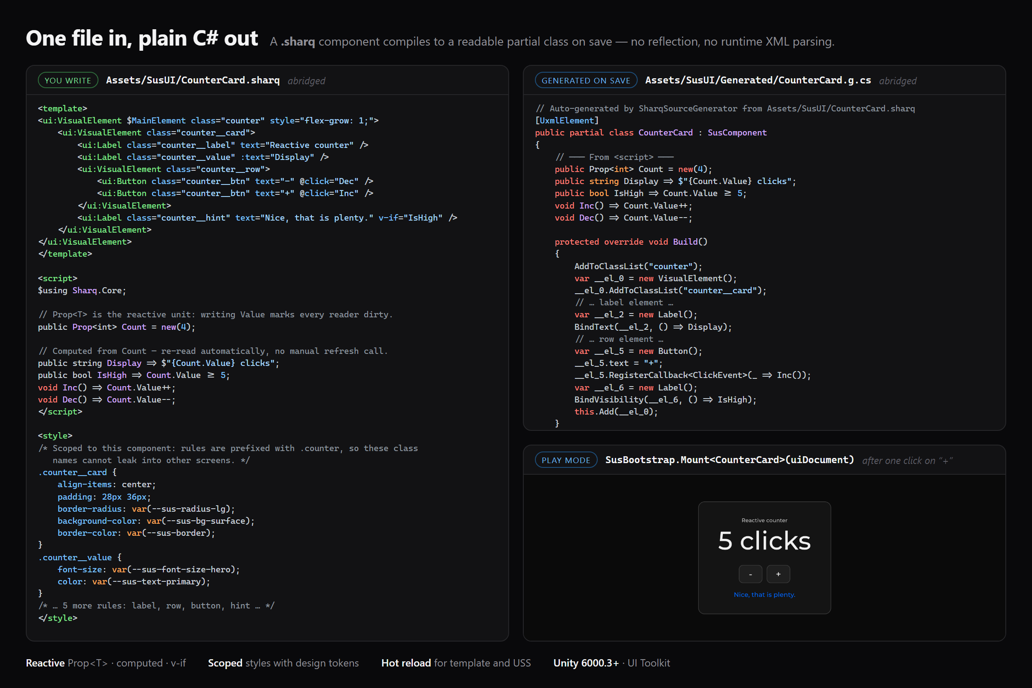This screenshot has width=1032, height=688.
Task: Click the line with @click="Inc"
Action: pos(235,193)
